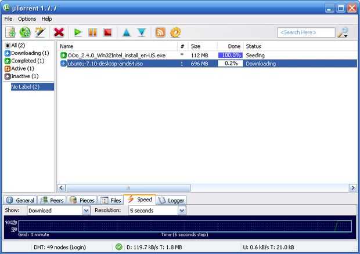Screen dimensions: 360x254
Task: Expand the Show Download dropdown
Action: point(87,211)
